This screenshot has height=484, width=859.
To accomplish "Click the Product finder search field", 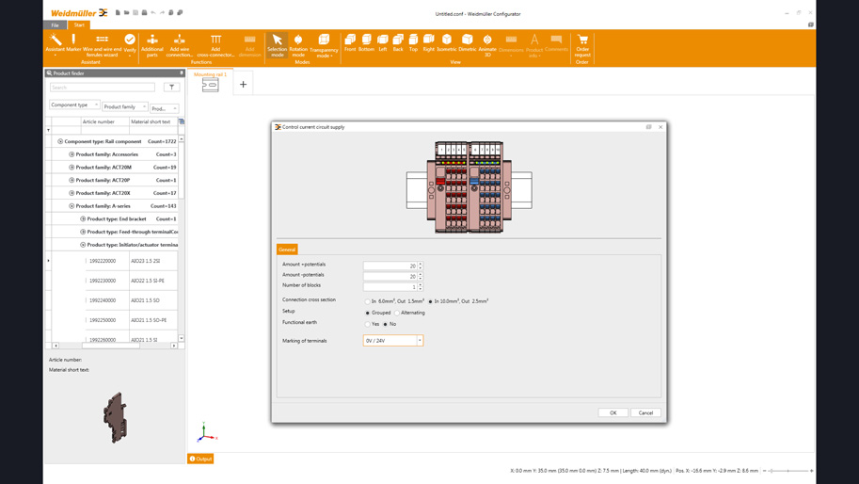I will coord(102,87).
